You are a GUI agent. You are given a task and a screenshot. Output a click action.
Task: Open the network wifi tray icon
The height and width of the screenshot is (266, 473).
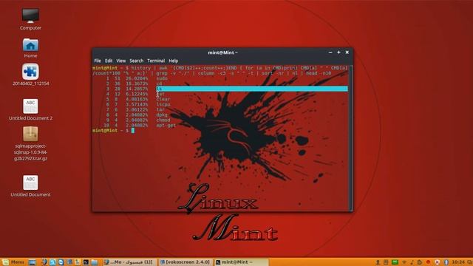404,262
